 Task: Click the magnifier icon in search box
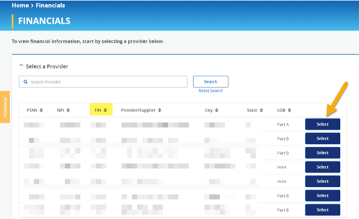pos(26,82)
